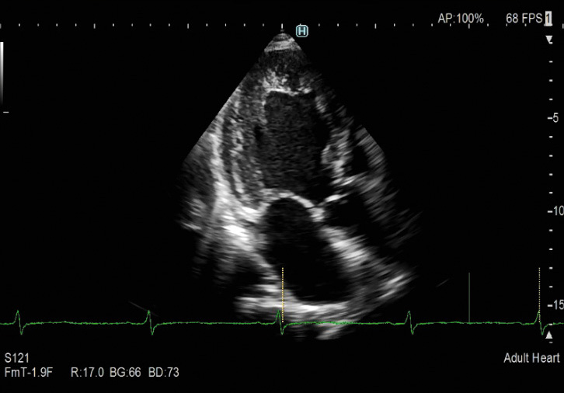
Task: Click the 15 cm depth scale marker
Action: [552, 304]
